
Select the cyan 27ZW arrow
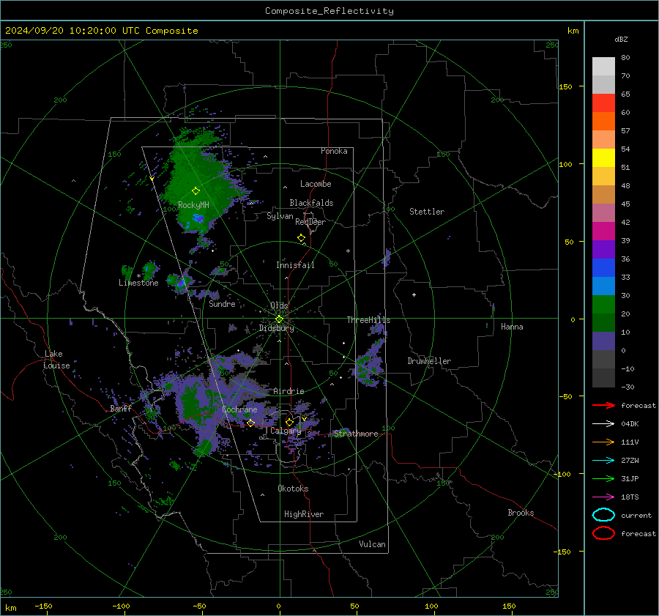[x=603, y=461]
